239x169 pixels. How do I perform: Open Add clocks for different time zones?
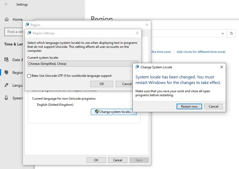201,52
